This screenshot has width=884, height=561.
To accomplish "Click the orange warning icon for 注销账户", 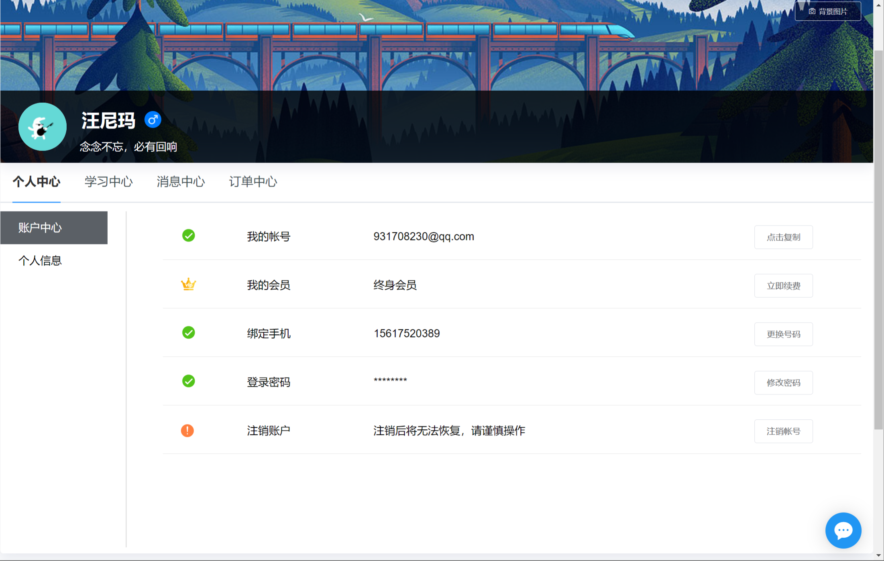I will tap(187, 431).
